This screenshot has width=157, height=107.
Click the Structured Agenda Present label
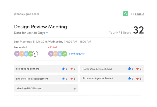[98, 79]
